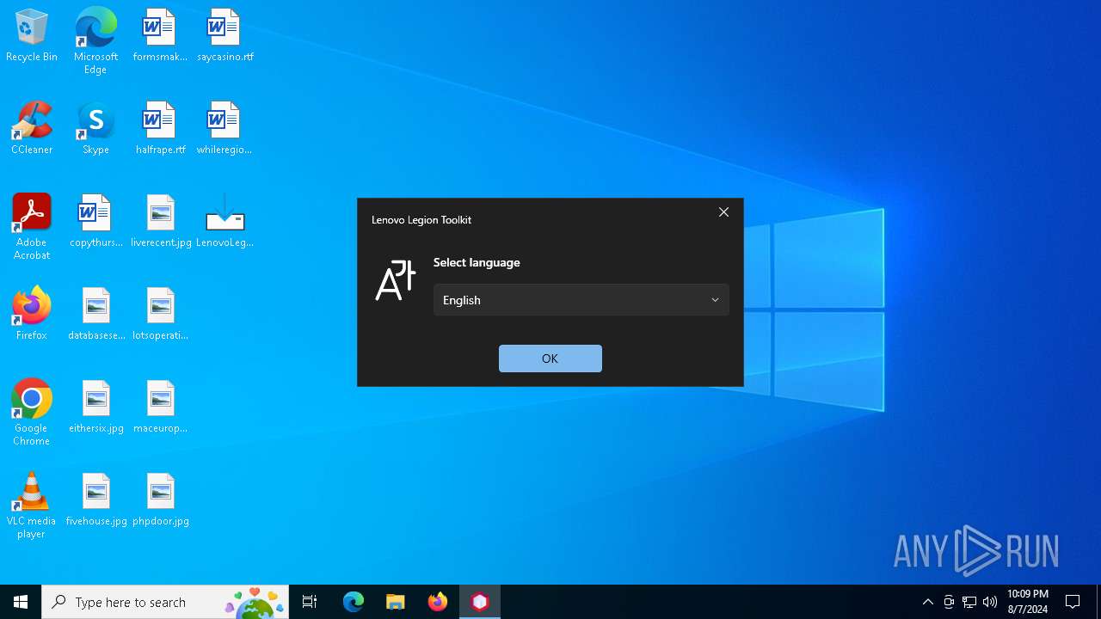This screenshot has width=1101, height=619.
Task: Show hidden system tray icons
Action: pyautogui.click(x=927, y=602)
